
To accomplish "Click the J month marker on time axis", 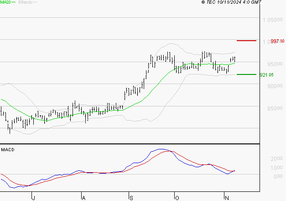I will [33, 198].
